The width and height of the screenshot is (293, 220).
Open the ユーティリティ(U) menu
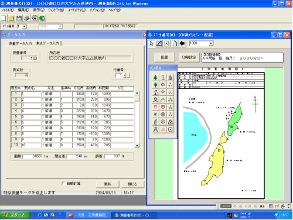pos(77,10)
